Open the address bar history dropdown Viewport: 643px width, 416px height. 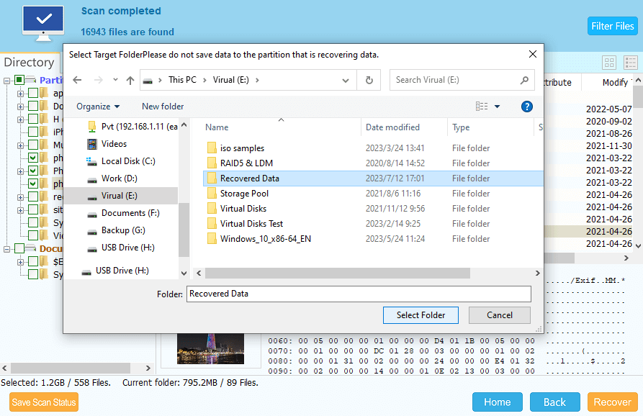[x=346, y=81]
